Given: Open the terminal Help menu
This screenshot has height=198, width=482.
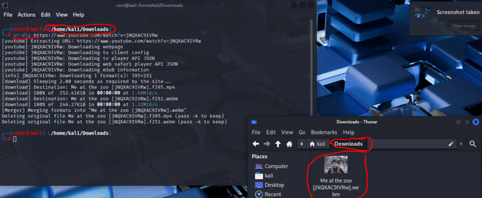Looking at the screenshot, I should point(79,15).
